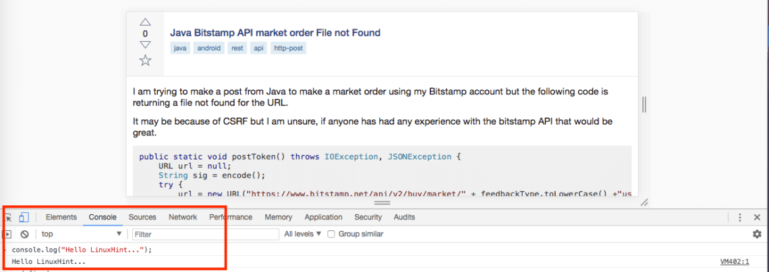The height and width of the screenshot is (272, 769).
Task: Open DevTools three-dot customize menu
Action: click(x=740, y=217)
